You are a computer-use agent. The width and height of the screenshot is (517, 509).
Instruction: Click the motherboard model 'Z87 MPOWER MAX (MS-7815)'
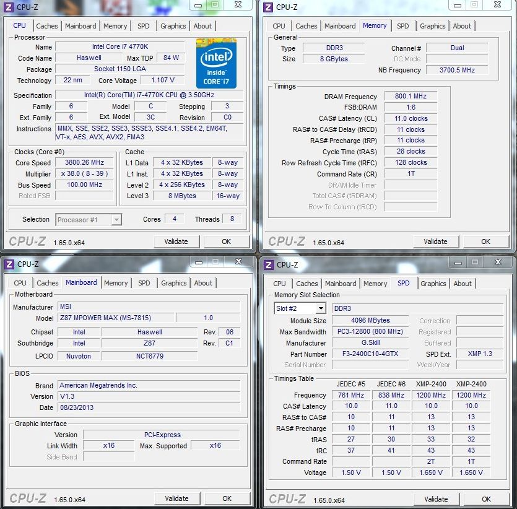116,318
